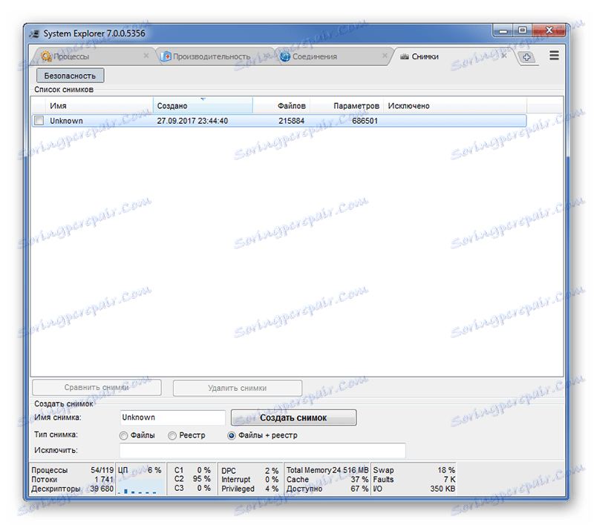Image resolution: width=594 pixels, height=525 pixels.
Task: Click the Сравнить снимки button
Action: click(x=97, y=388)
